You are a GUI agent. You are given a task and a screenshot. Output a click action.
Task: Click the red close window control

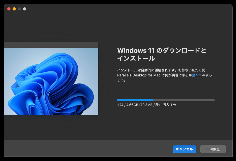click(9, 9)
